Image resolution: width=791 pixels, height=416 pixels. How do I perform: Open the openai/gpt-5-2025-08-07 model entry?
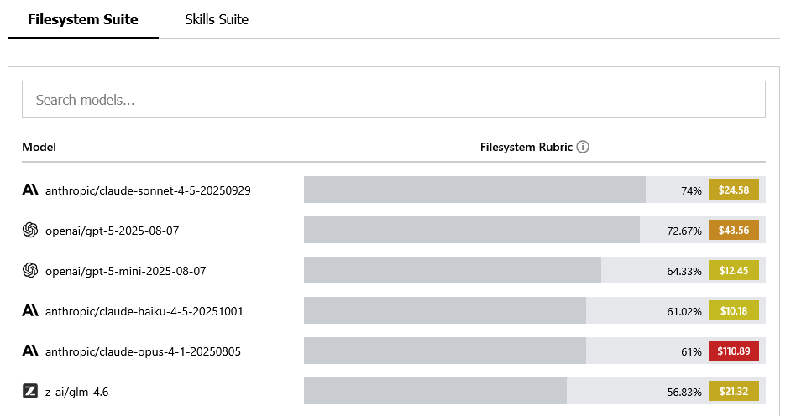(x=124, y=231)
